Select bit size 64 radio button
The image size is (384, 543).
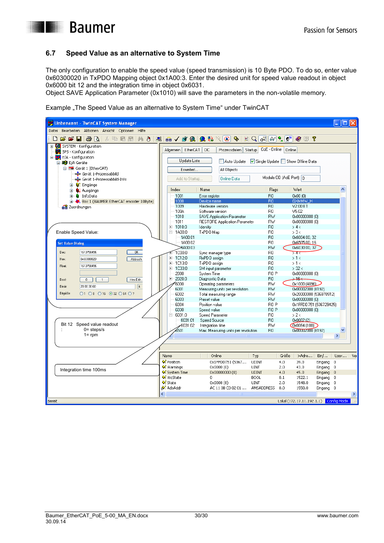[120, 294]
